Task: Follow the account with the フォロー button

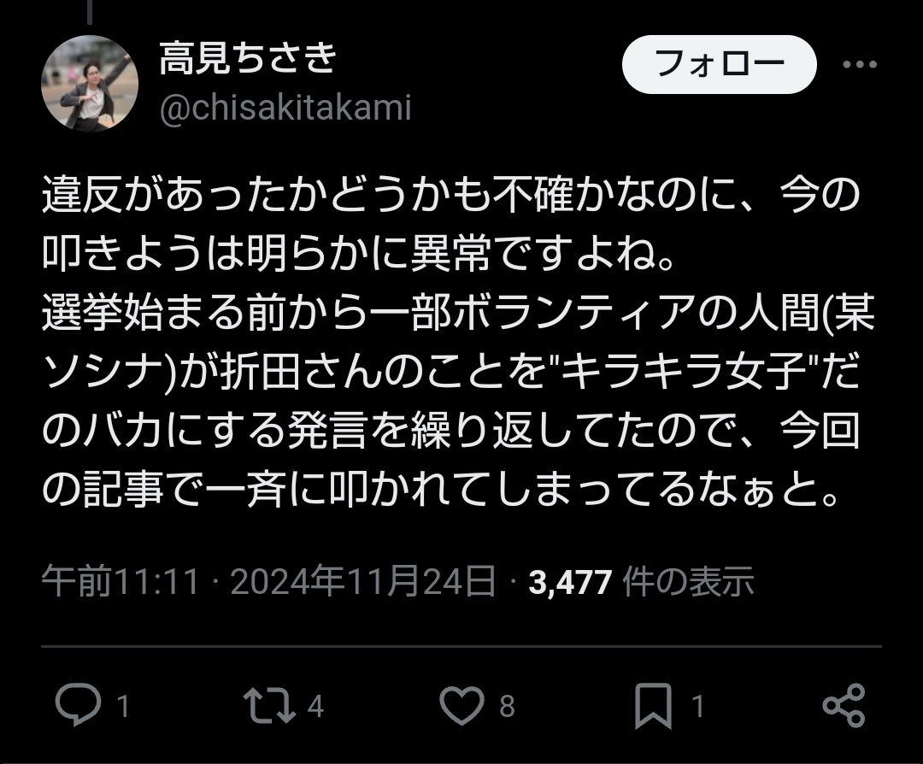Action: (x=720, y=64)
